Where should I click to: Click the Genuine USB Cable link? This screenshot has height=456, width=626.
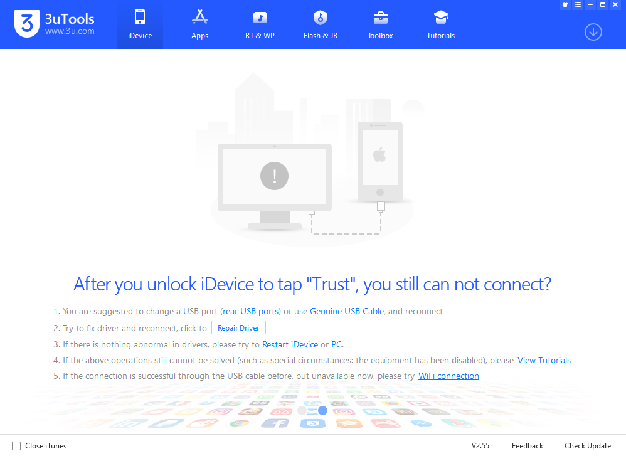pyautogui.click(x=346, y=312)
